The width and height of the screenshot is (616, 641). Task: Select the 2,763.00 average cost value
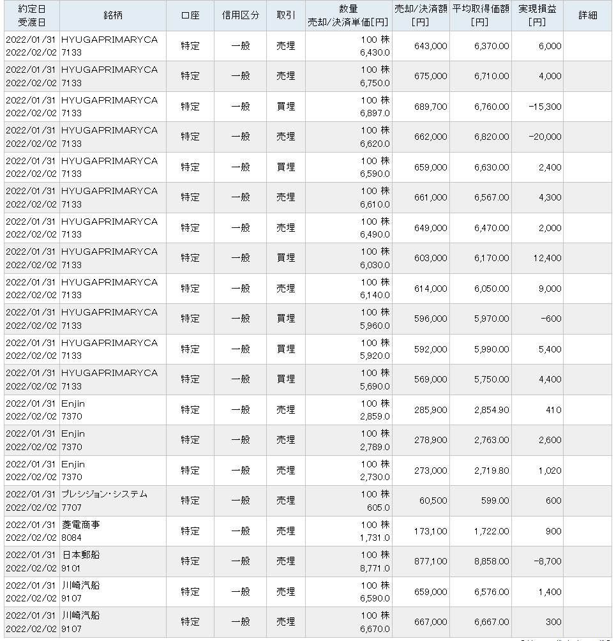pos(492,441)
